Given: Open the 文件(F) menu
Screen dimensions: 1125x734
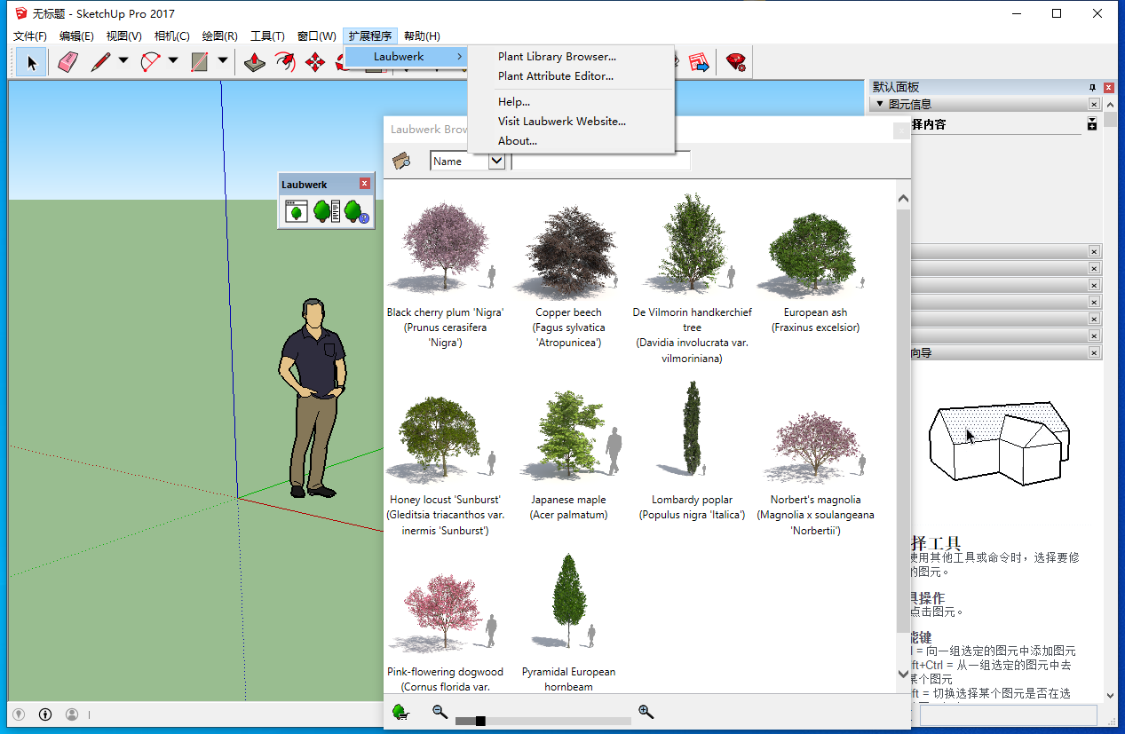Looking at the screenshot, I should point(30,36).
